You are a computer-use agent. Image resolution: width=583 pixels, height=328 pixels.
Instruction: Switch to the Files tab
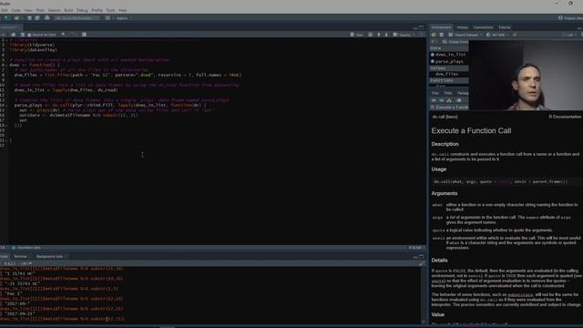coord(435,93)
